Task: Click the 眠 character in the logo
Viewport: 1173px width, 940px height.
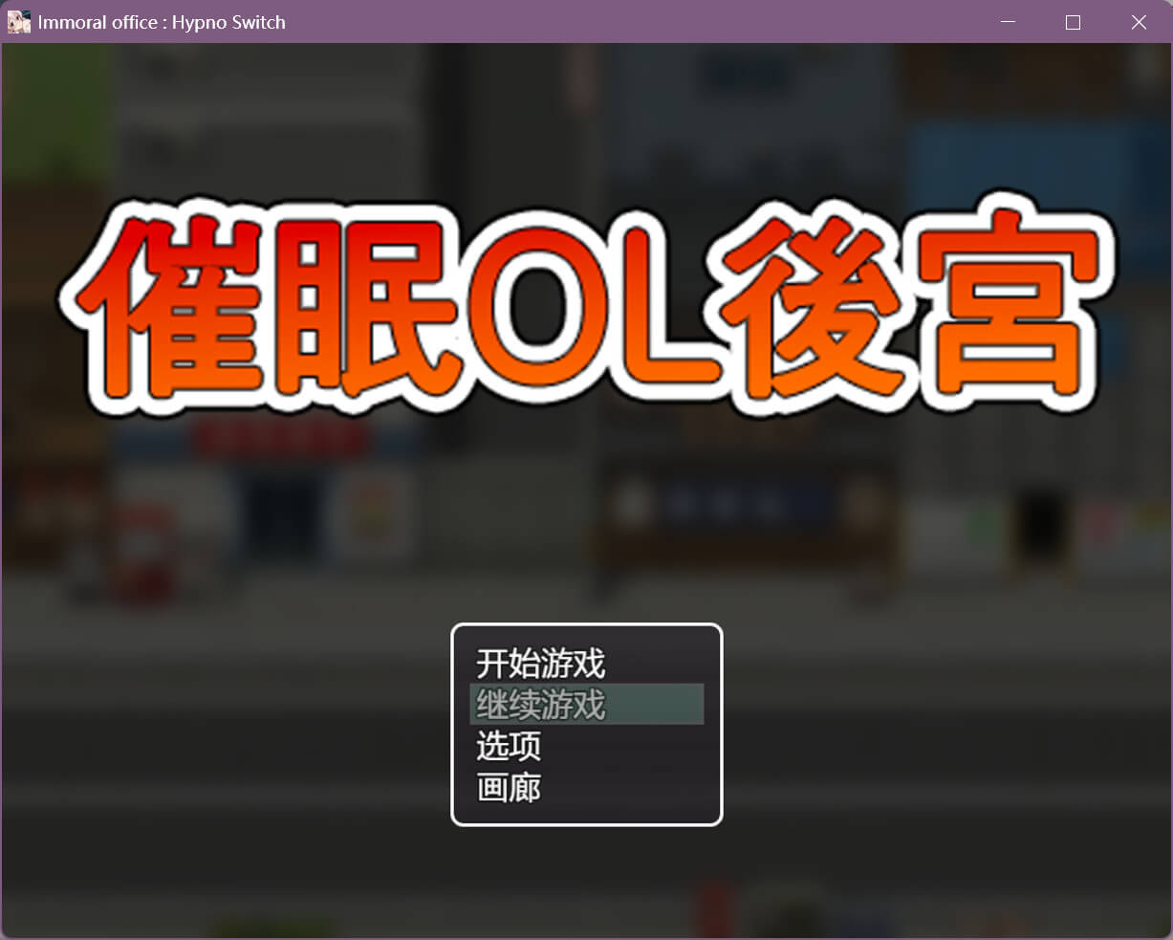Action: tap(368, 306)
